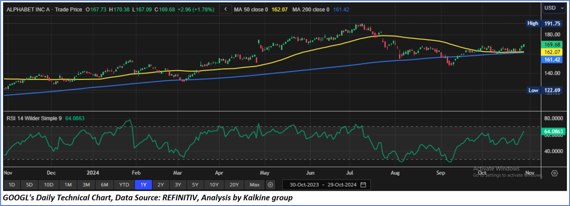Click the RSI 14 Wilder Simple 9 label

click(x=34, y=118)
